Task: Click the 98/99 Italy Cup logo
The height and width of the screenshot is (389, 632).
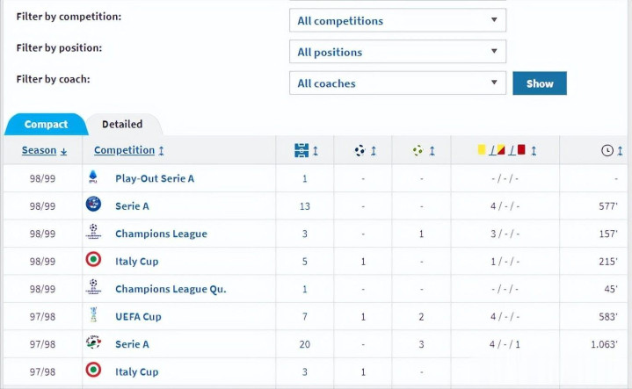Action: (93, 261)
